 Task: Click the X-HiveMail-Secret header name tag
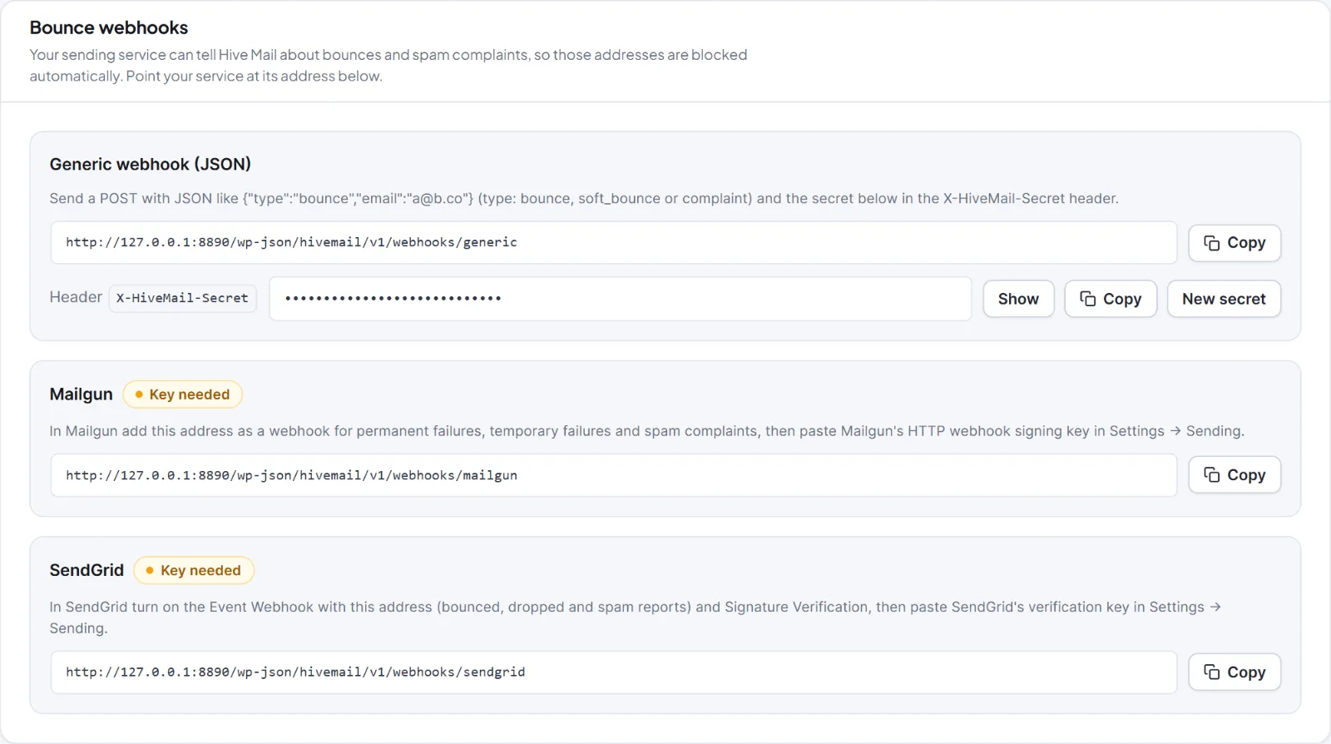182,298
